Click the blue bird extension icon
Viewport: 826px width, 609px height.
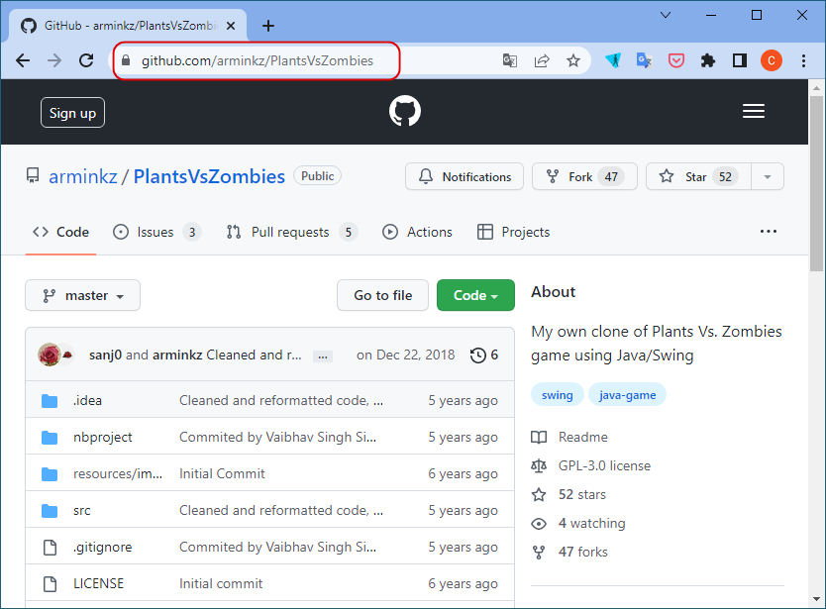[613, 60]
